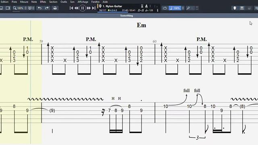
Task: Redo the last undone action
Action: click(x=47, y=8)
